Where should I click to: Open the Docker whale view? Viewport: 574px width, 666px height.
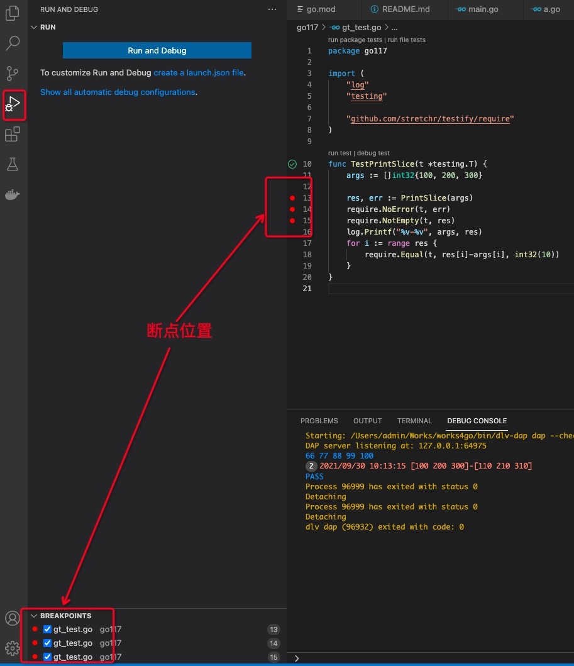click(13, 194)
